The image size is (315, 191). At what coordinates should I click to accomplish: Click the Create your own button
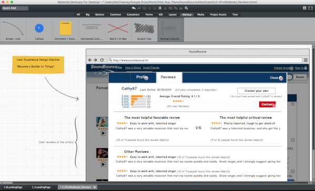point(256,91)
